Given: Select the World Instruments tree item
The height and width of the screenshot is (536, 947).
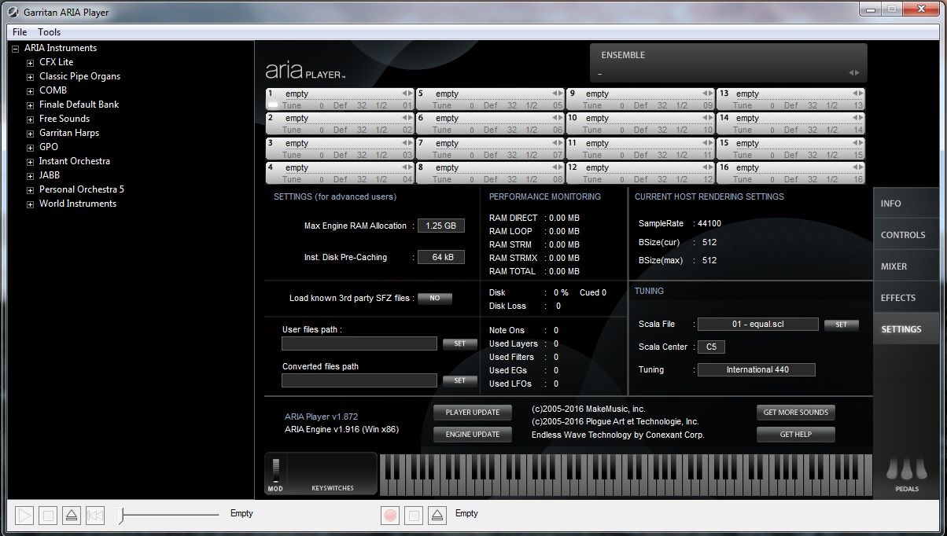Looking at the screenshot, I should point(78,204).
